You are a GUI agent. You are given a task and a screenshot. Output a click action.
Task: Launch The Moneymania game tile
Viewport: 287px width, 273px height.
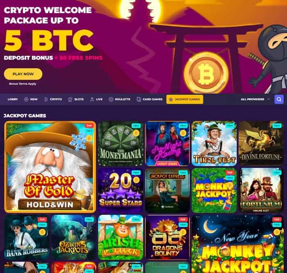[121, 143]
